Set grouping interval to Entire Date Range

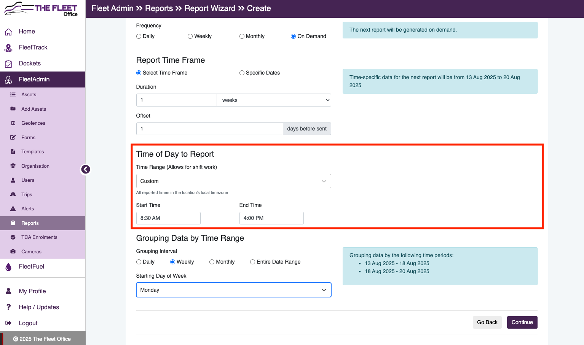tap(252, 262)
